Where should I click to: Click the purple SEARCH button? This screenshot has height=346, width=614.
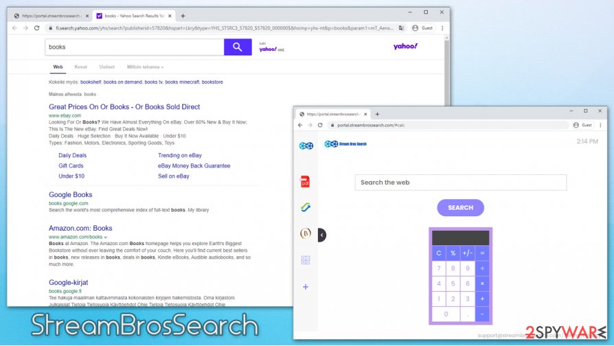coord(460,208)
